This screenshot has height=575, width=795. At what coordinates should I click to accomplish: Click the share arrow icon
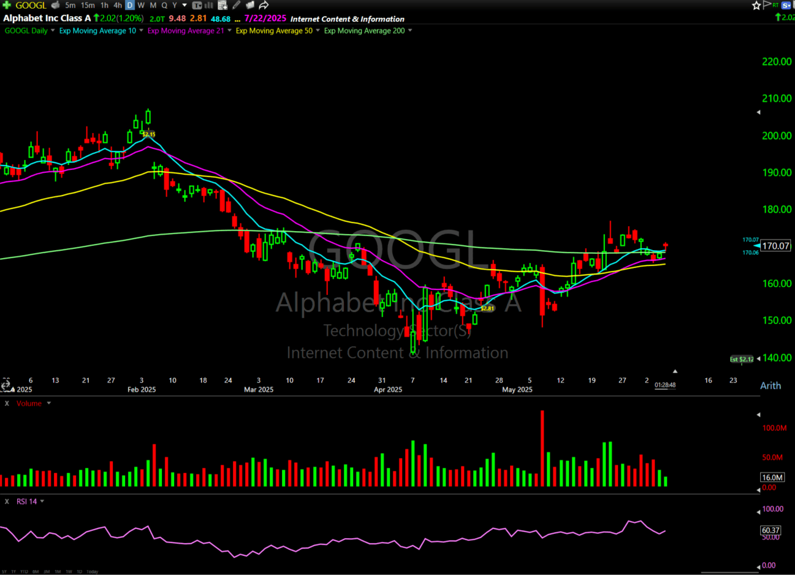point(264,6)
